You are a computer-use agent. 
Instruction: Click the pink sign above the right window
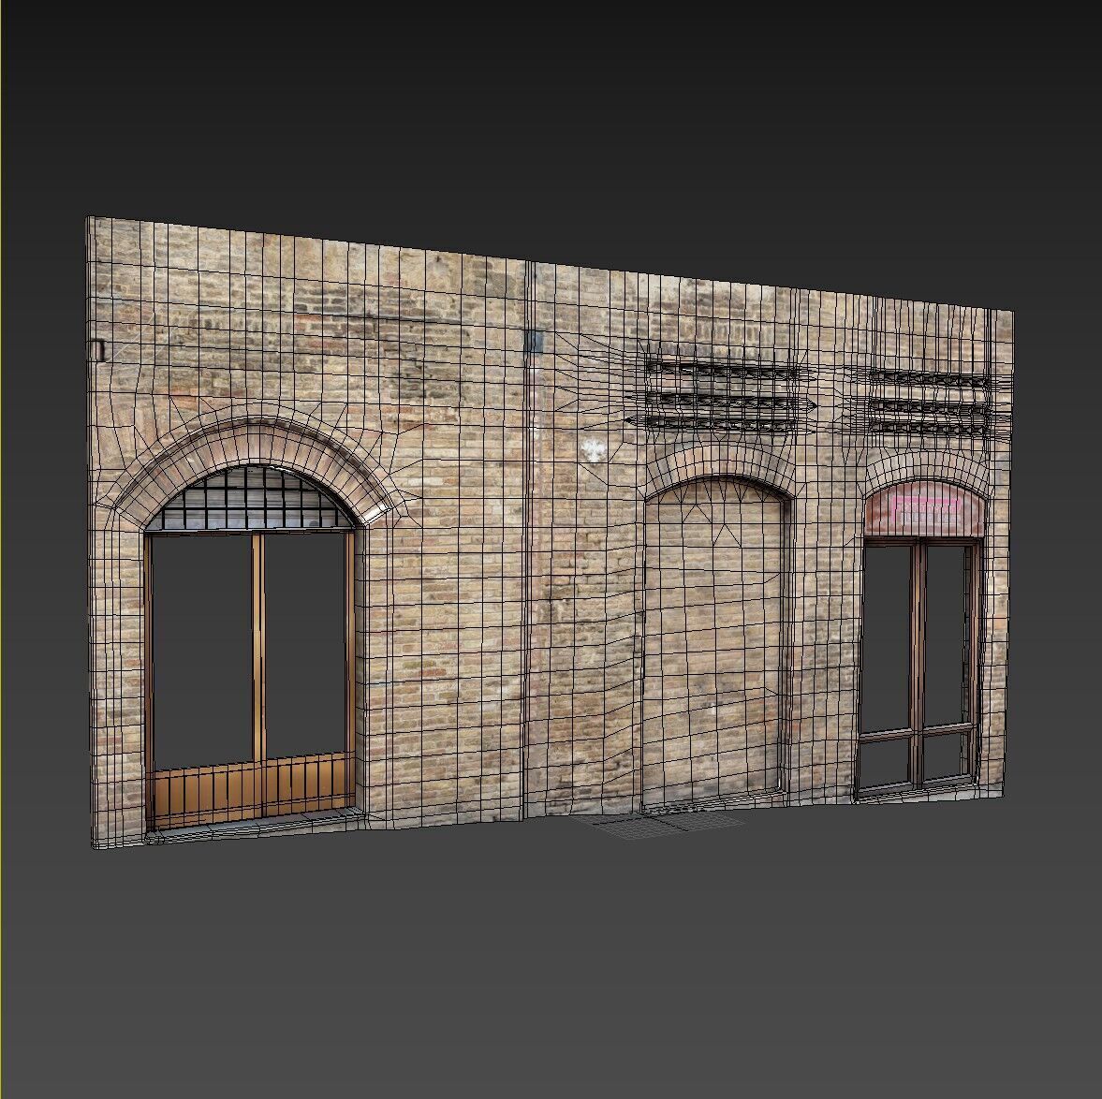[x=925, y=510]
